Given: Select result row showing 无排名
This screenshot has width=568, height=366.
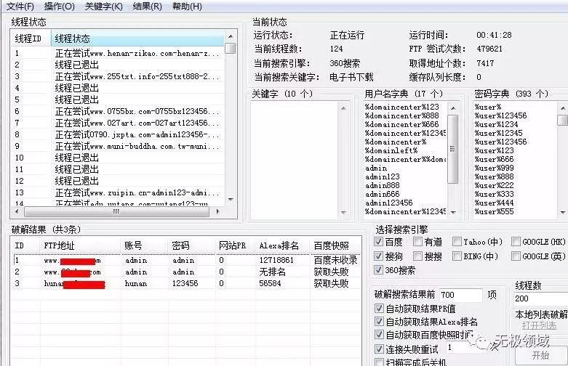Looking at the screenshot, I should coord(186,272).
